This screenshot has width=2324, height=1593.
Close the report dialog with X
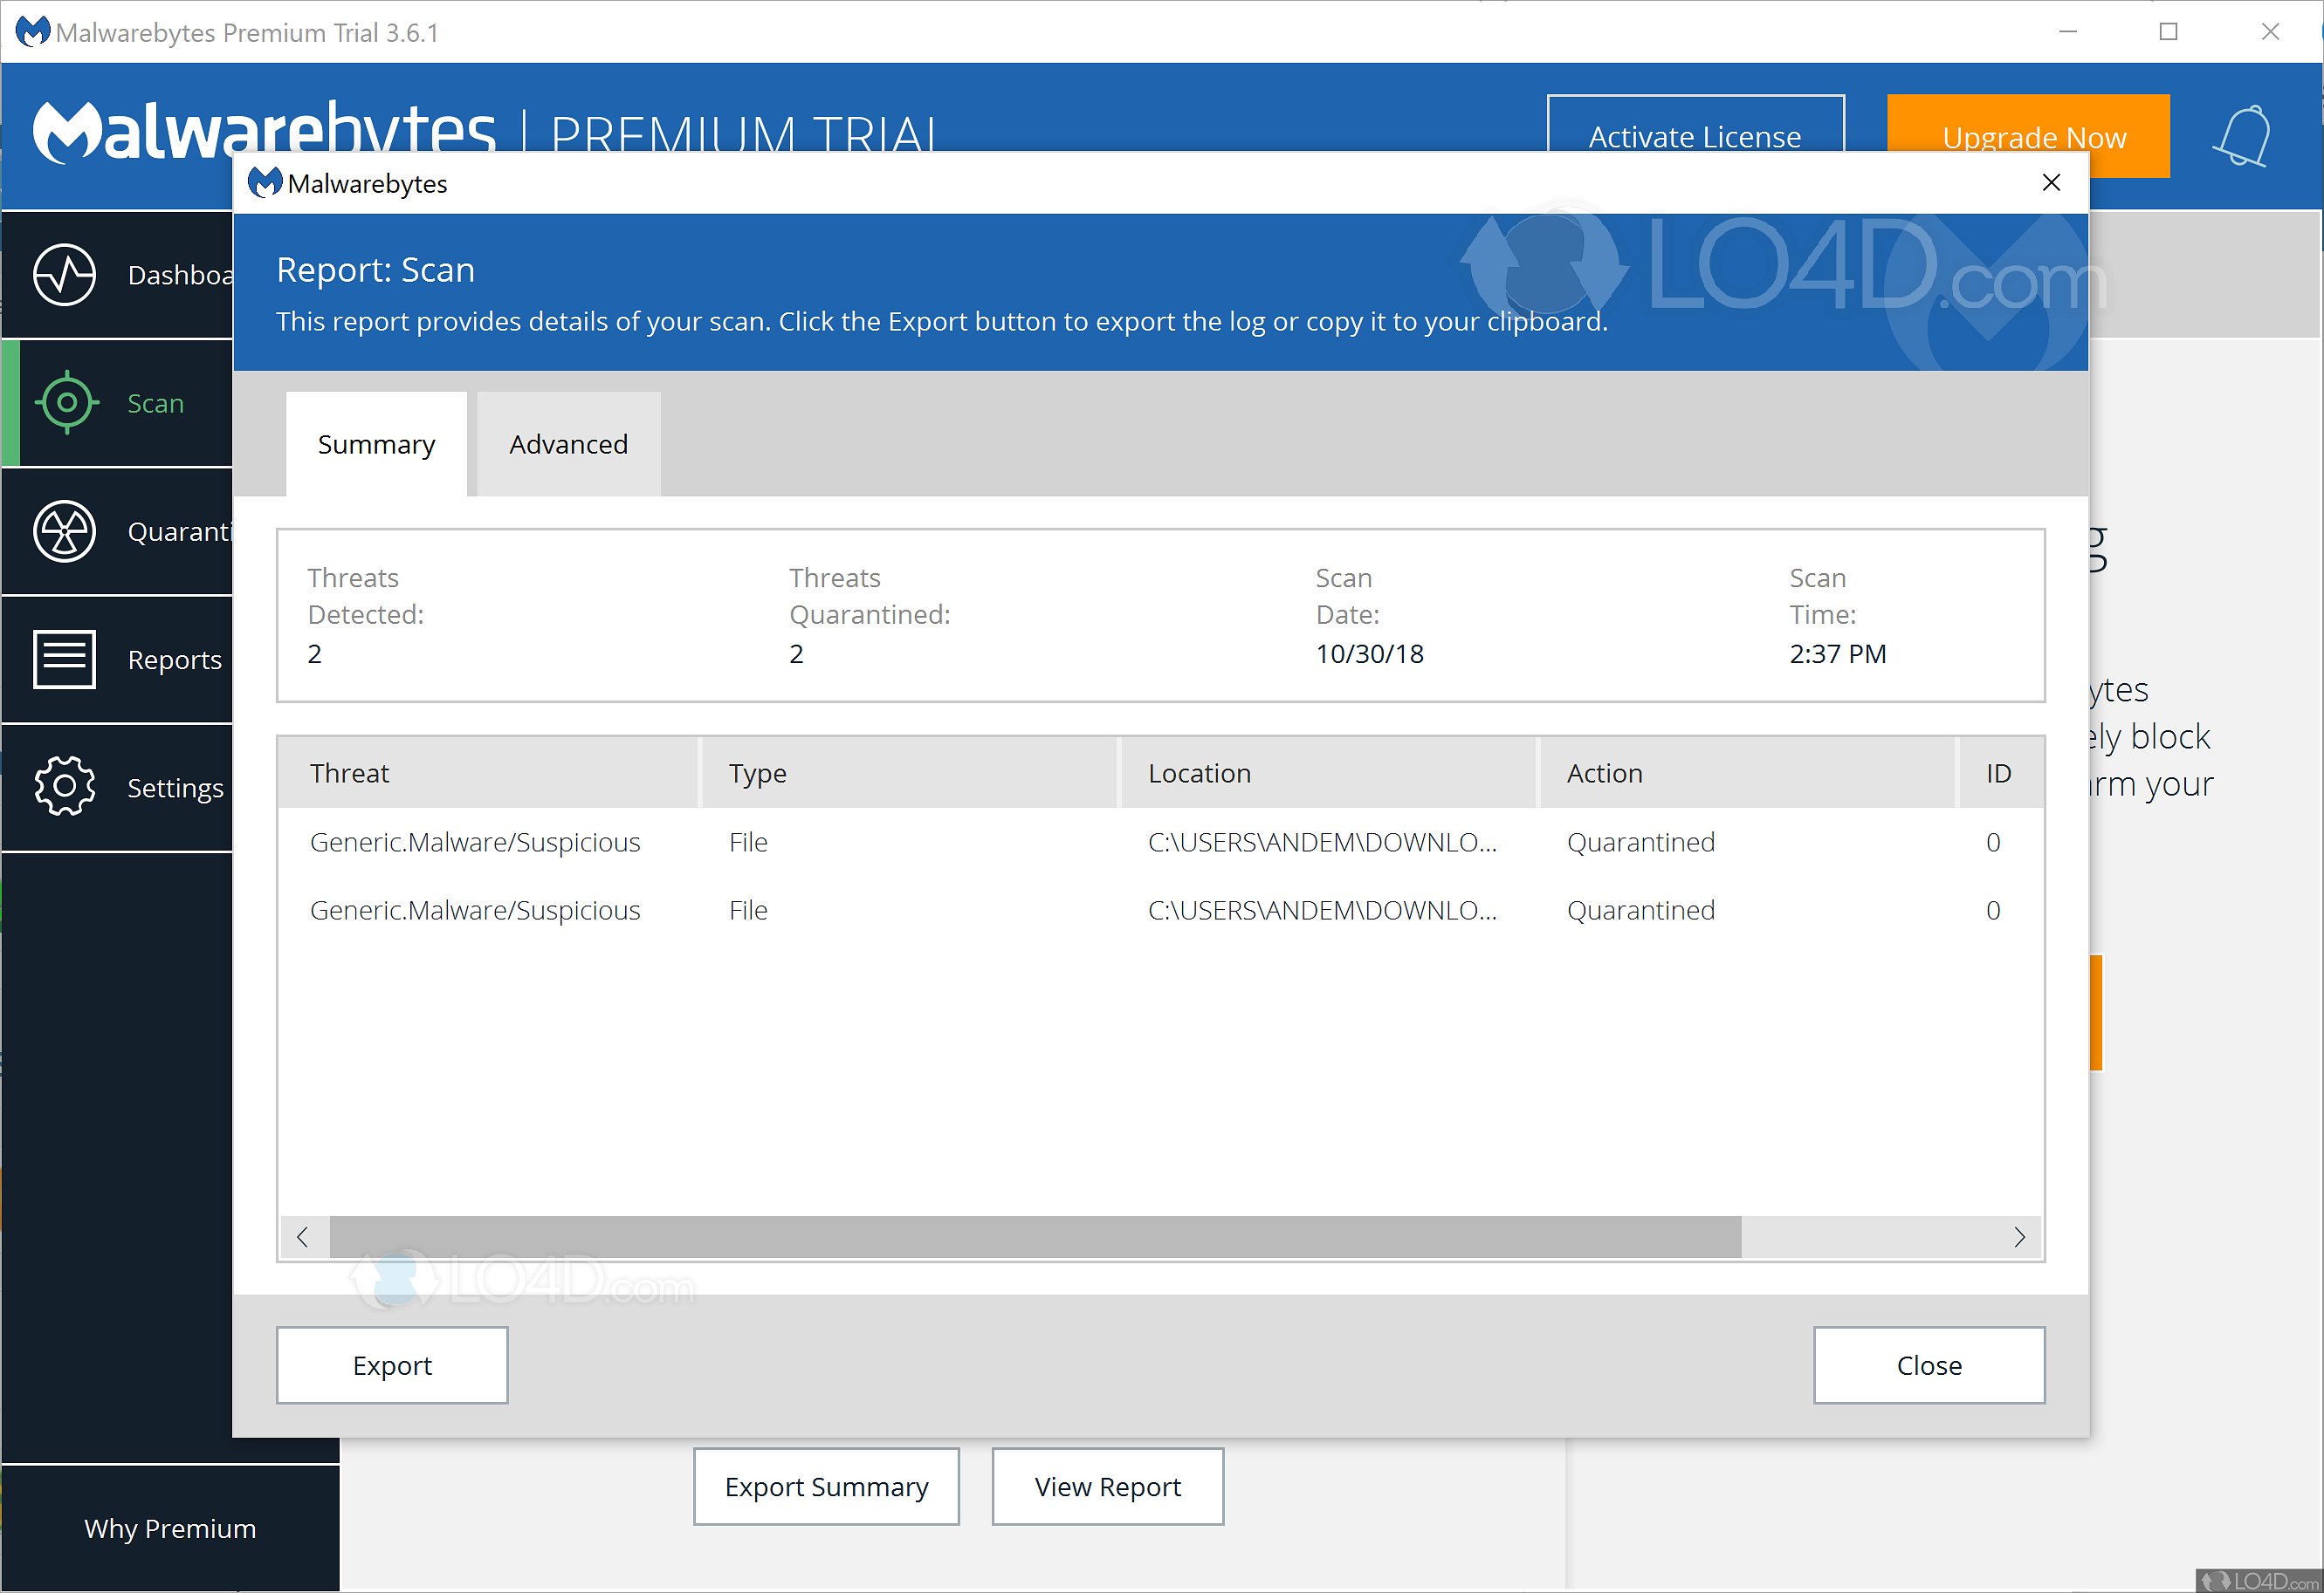point(2051,183)
